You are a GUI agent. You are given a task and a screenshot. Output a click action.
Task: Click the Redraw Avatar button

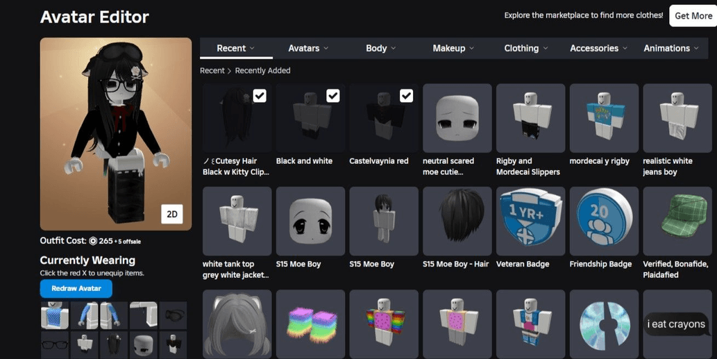[x=76, y=289]
